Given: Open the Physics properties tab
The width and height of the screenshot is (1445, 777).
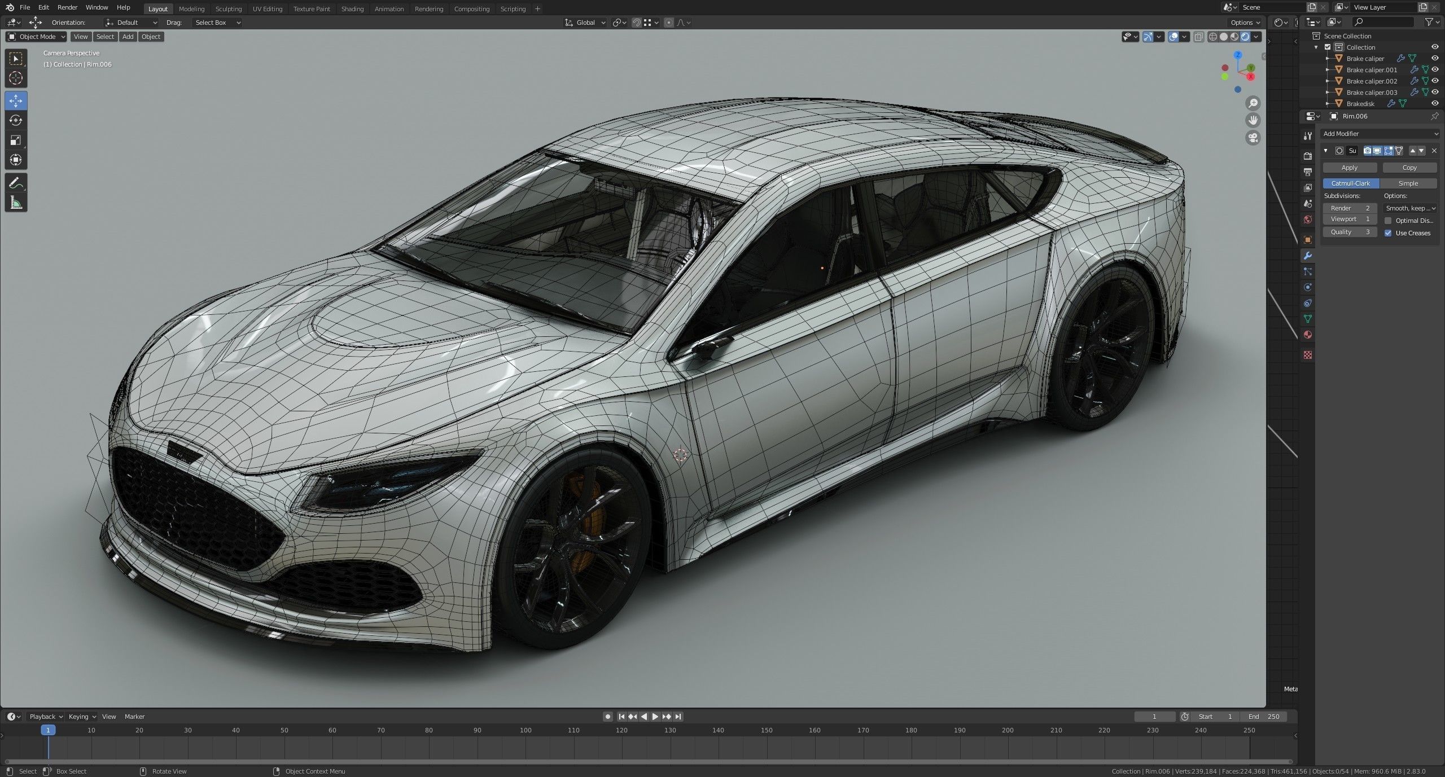Looking at the screenshot, I should click(1308, 287).
